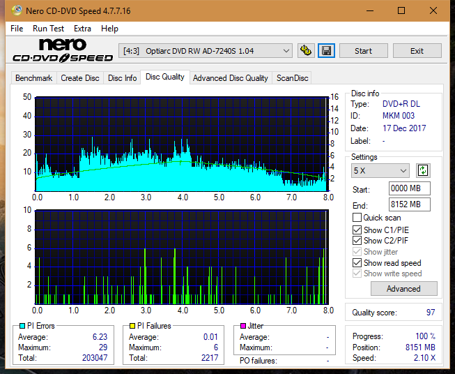Click the PO failures label
Screen dimensions: 455x374
(x=259, y=361)
